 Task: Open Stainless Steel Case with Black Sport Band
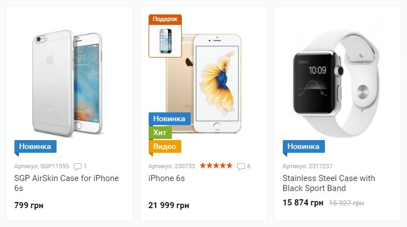point(329,183)
